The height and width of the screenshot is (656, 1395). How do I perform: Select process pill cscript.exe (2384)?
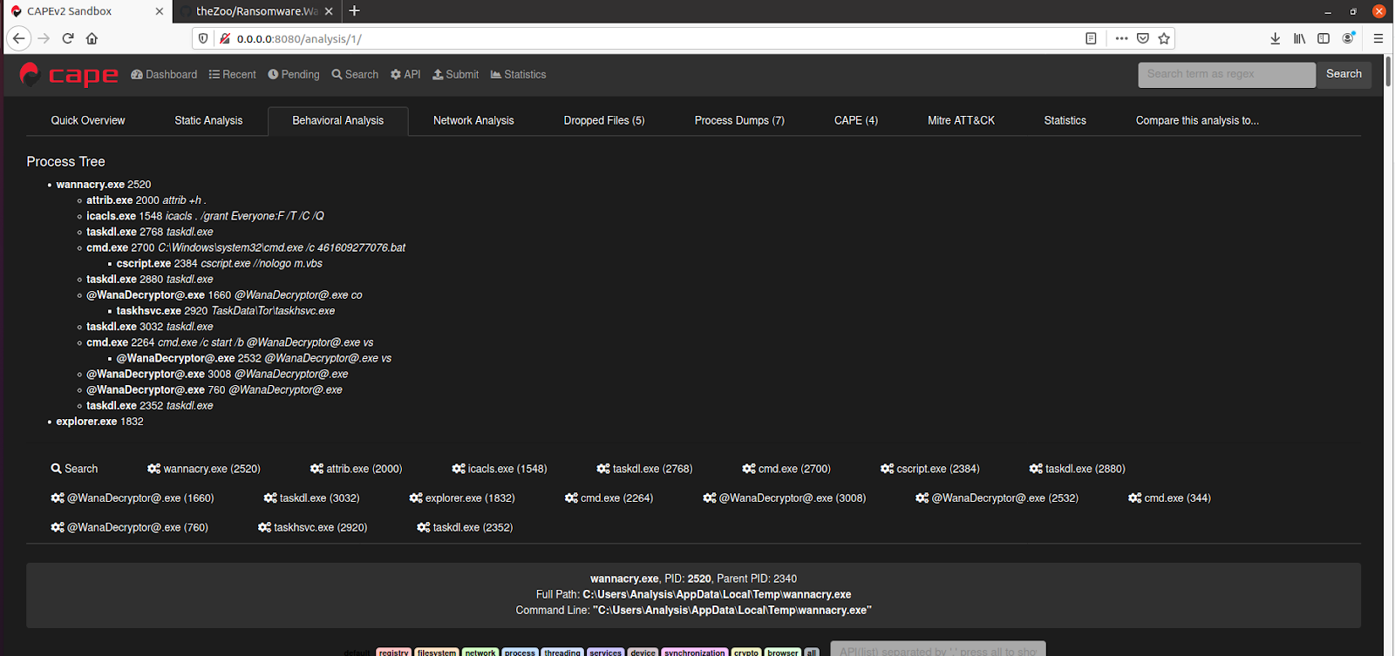click(930, 469)
